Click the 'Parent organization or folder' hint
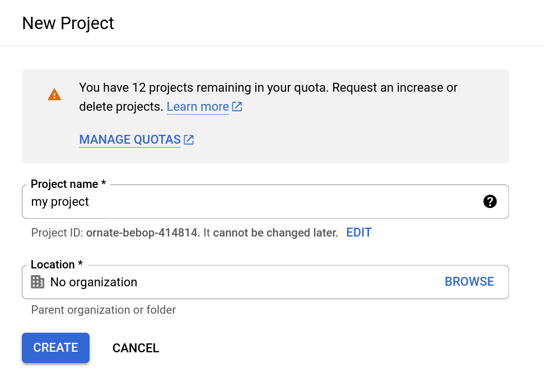The image size is (547, 392). [x=104, y=310]
